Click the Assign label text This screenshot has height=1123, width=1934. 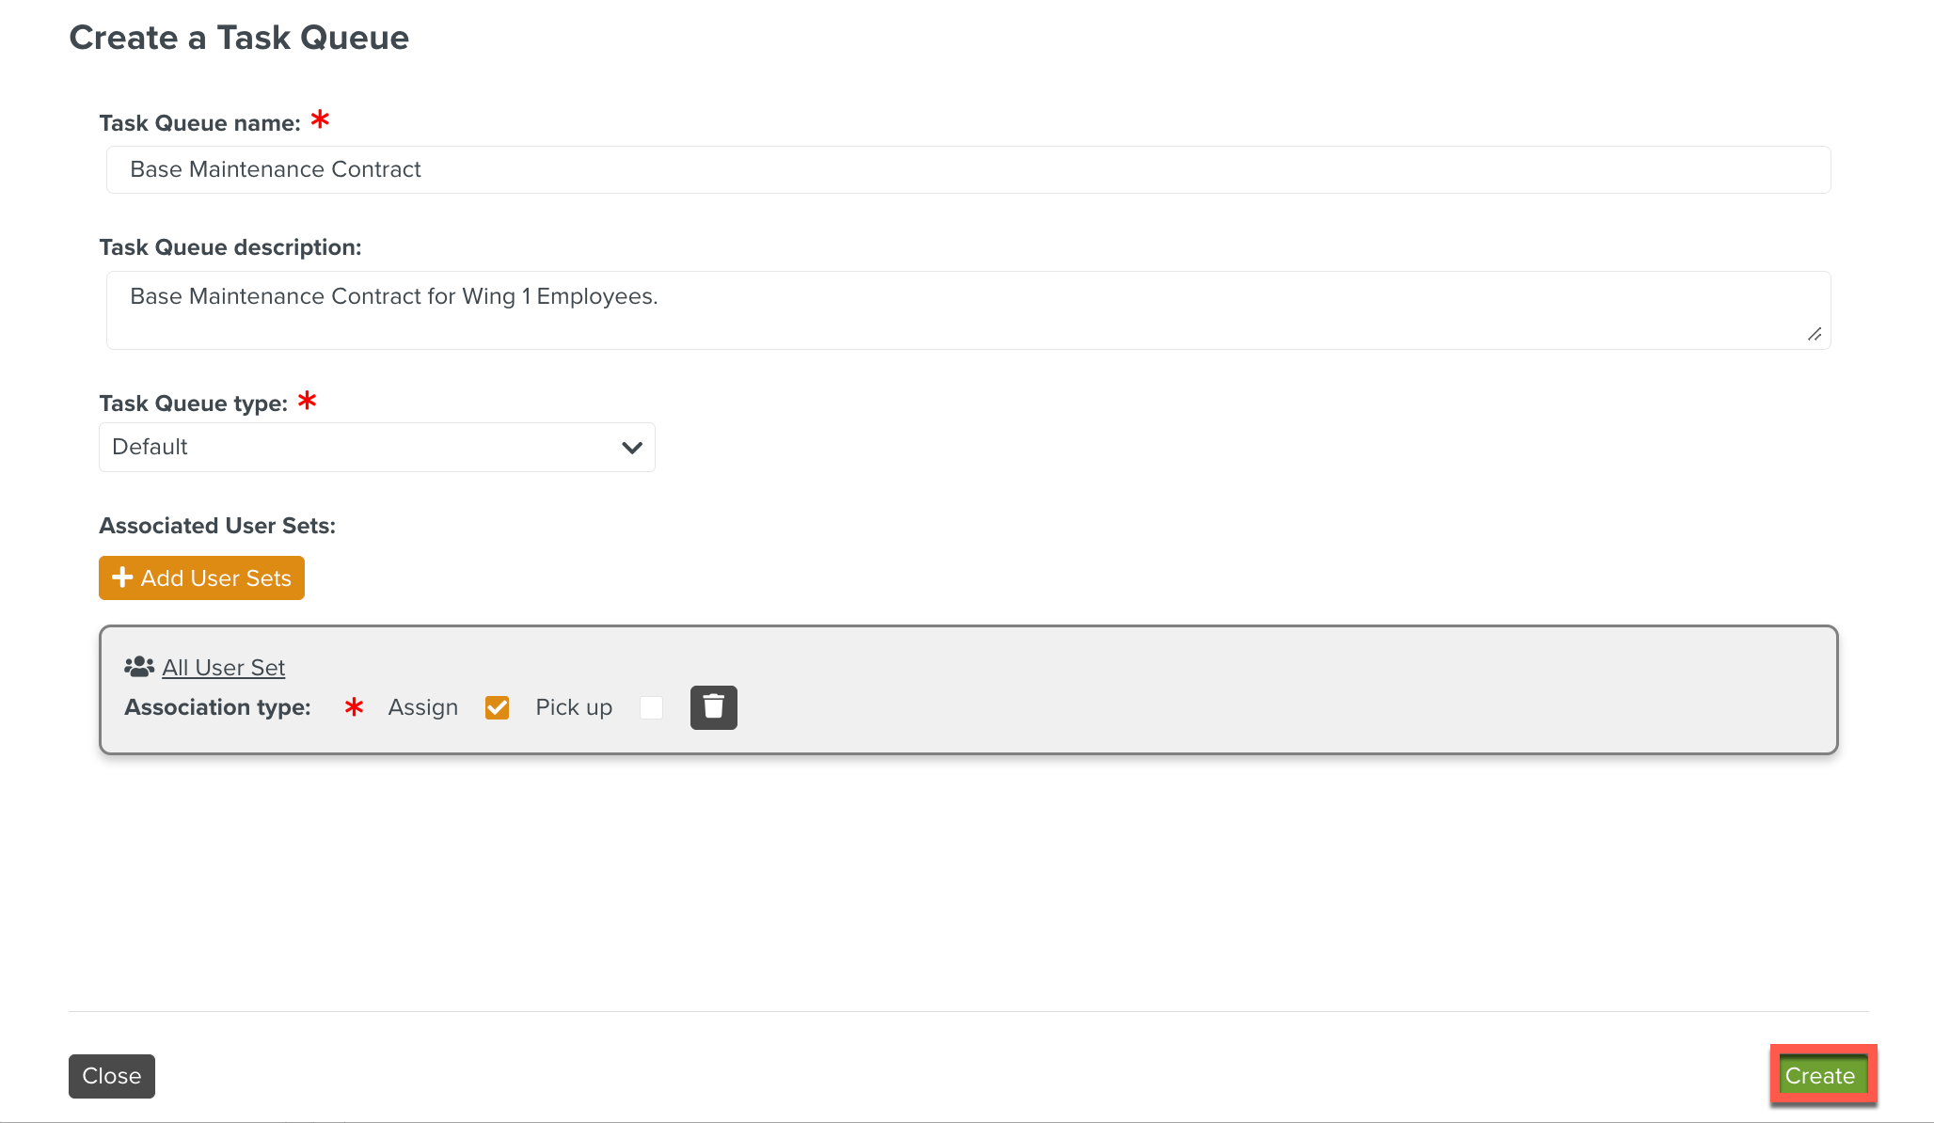tap(422, 707)
